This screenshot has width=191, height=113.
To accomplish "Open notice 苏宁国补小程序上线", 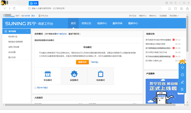I will [153, 60].
